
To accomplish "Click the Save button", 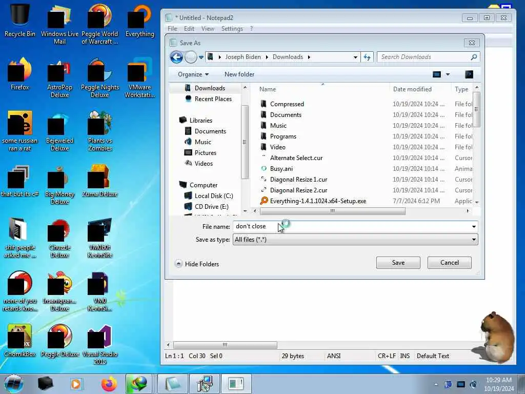I will (x=398, y=263).
